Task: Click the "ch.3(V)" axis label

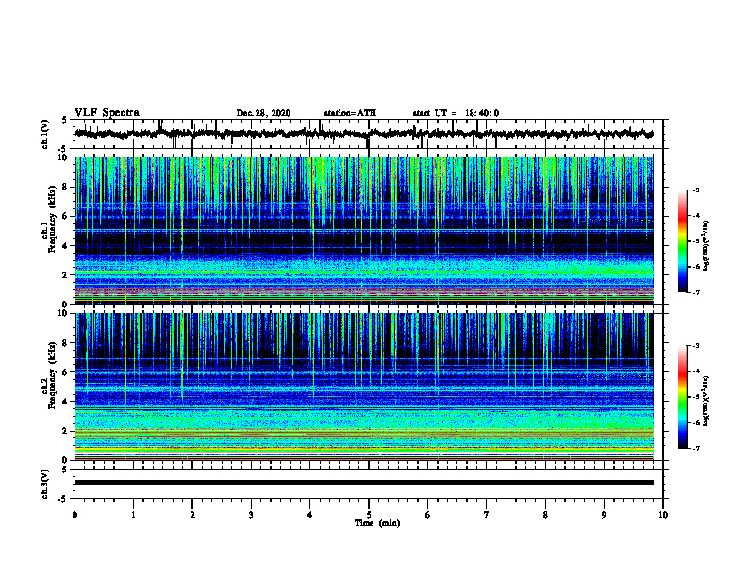Action: tap(45, 484)
